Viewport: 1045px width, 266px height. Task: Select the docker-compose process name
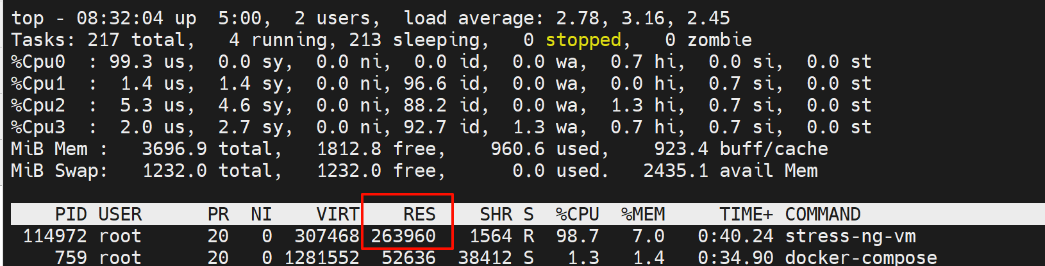click(860, 258)
